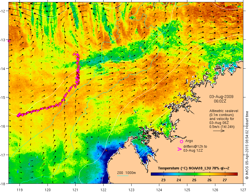Click the latitude axis label -17
This screenshot has width=249, height=192.
3,155
